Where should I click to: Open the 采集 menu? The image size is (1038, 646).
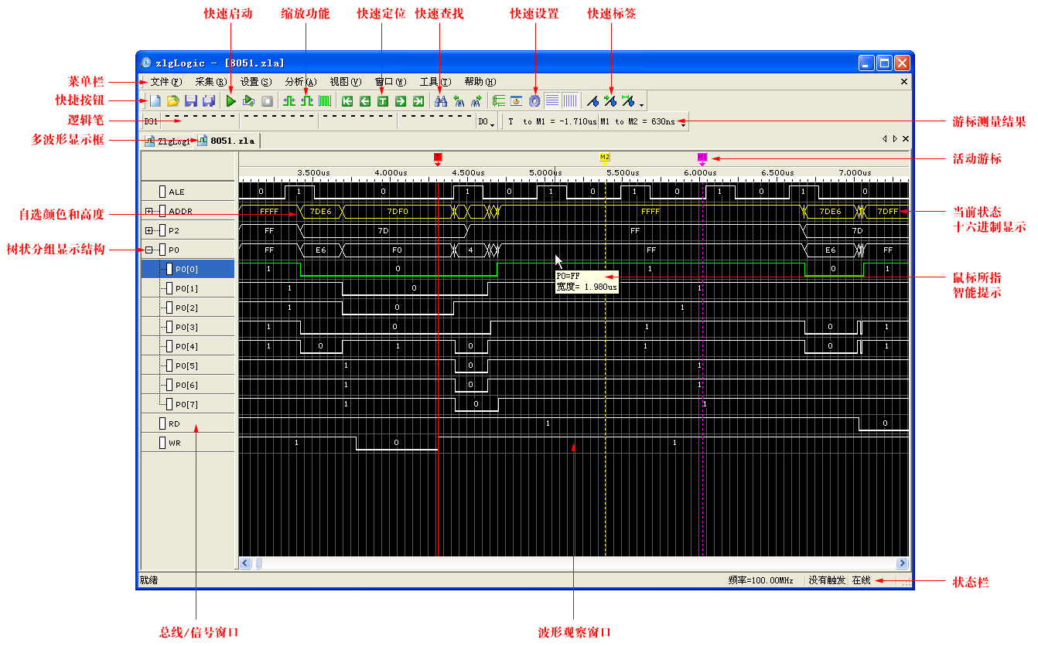coord(210,82)
